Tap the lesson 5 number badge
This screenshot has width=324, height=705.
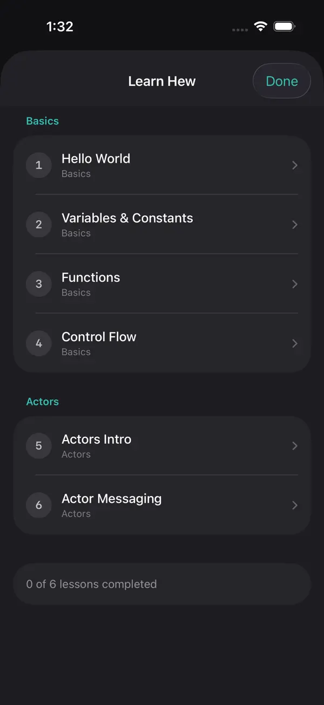coord(39,445)
